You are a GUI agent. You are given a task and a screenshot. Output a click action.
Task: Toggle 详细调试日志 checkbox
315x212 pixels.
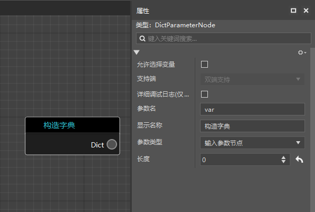click(204, 94)
